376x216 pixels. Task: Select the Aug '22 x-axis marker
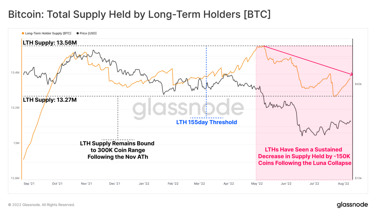(344, 184)
